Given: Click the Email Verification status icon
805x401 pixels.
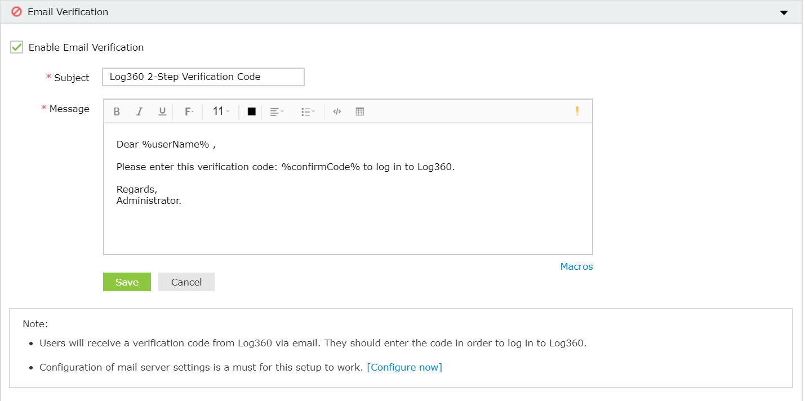Looking at the screenshot, I should click(16, 11).
